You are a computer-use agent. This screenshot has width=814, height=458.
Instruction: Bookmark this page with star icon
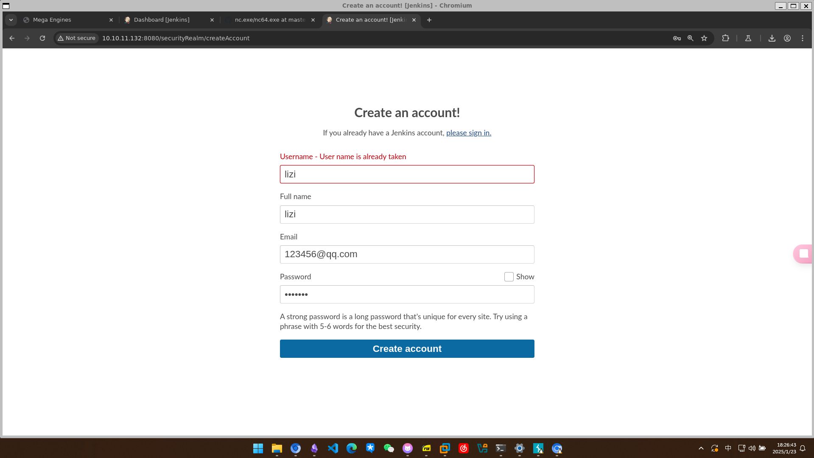tap(704, 38)
